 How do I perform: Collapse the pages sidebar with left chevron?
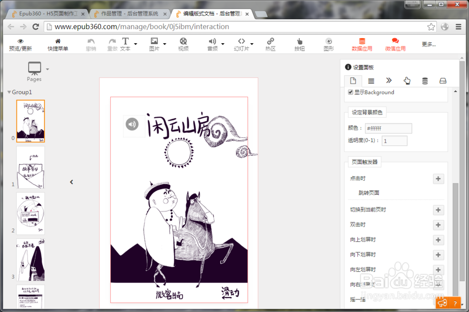(71, 182)
